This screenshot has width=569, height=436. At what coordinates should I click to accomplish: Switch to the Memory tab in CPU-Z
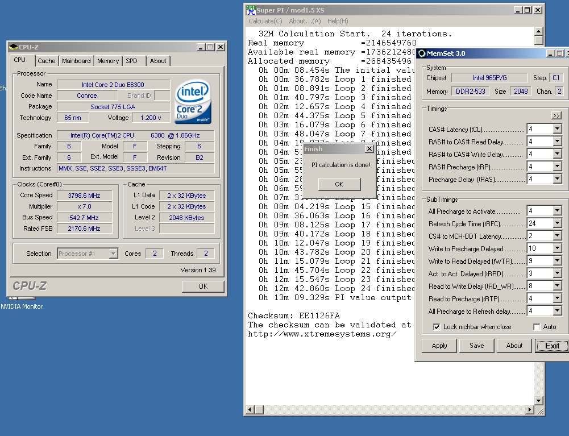[x=108, y=61]
